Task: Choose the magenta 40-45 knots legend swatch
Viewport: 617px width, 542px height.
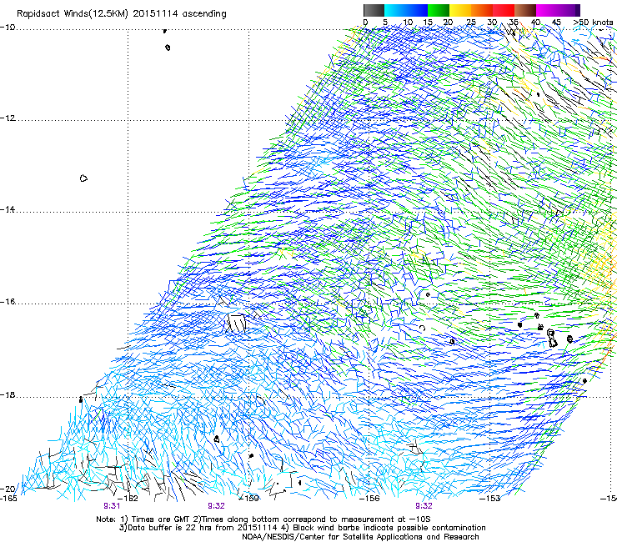Action: 547,10
